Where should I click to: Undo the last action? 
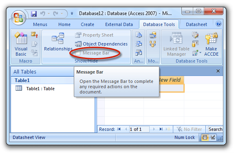point(43,14)
